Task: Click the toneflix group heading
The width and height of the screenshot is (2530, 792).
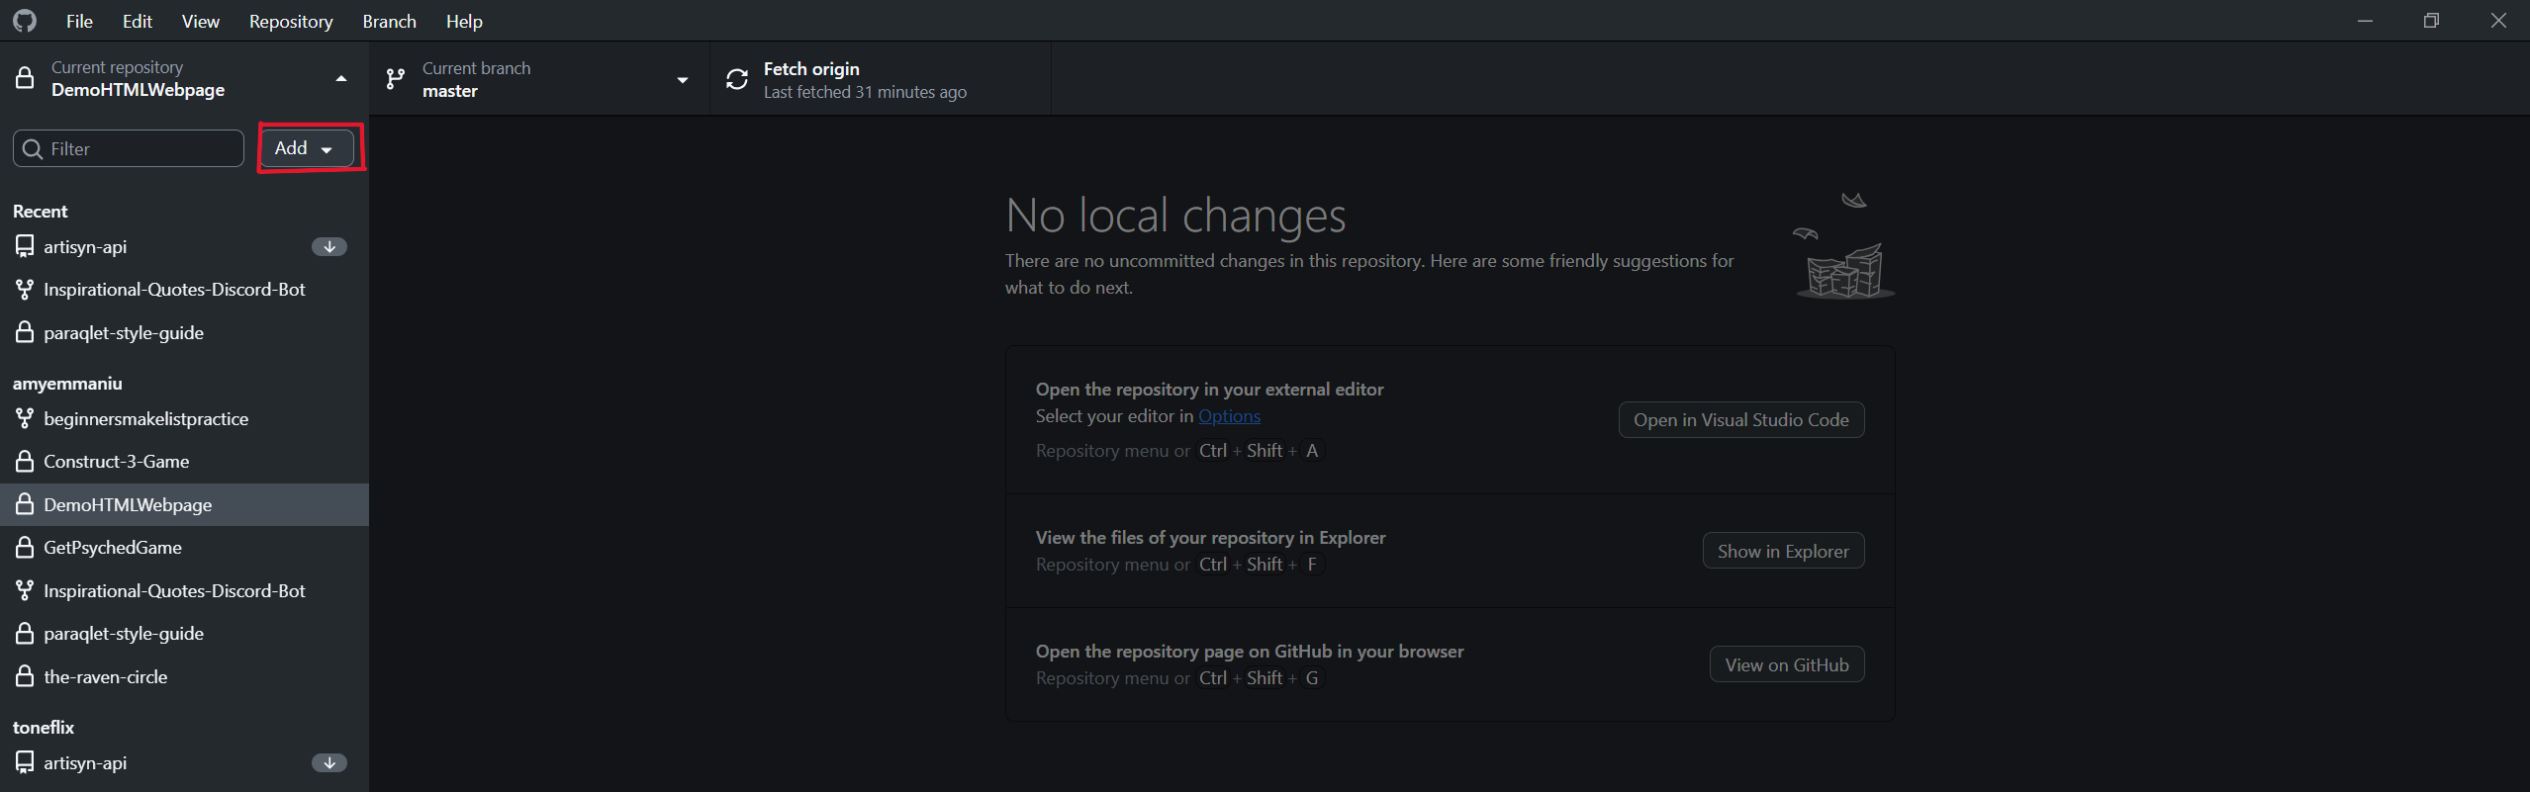Action: pos(44,727)
